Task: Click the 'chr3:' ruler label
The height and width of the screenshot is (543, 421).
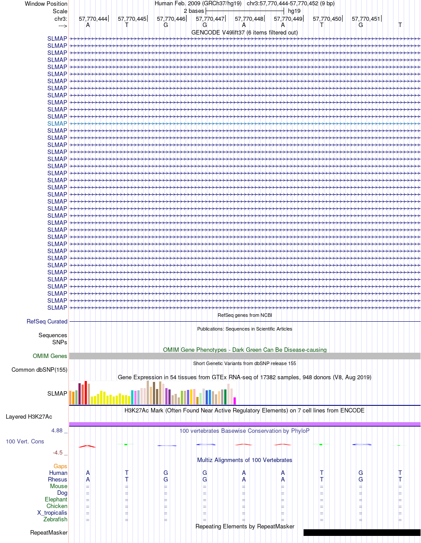Action: click(x=61, y=19)
